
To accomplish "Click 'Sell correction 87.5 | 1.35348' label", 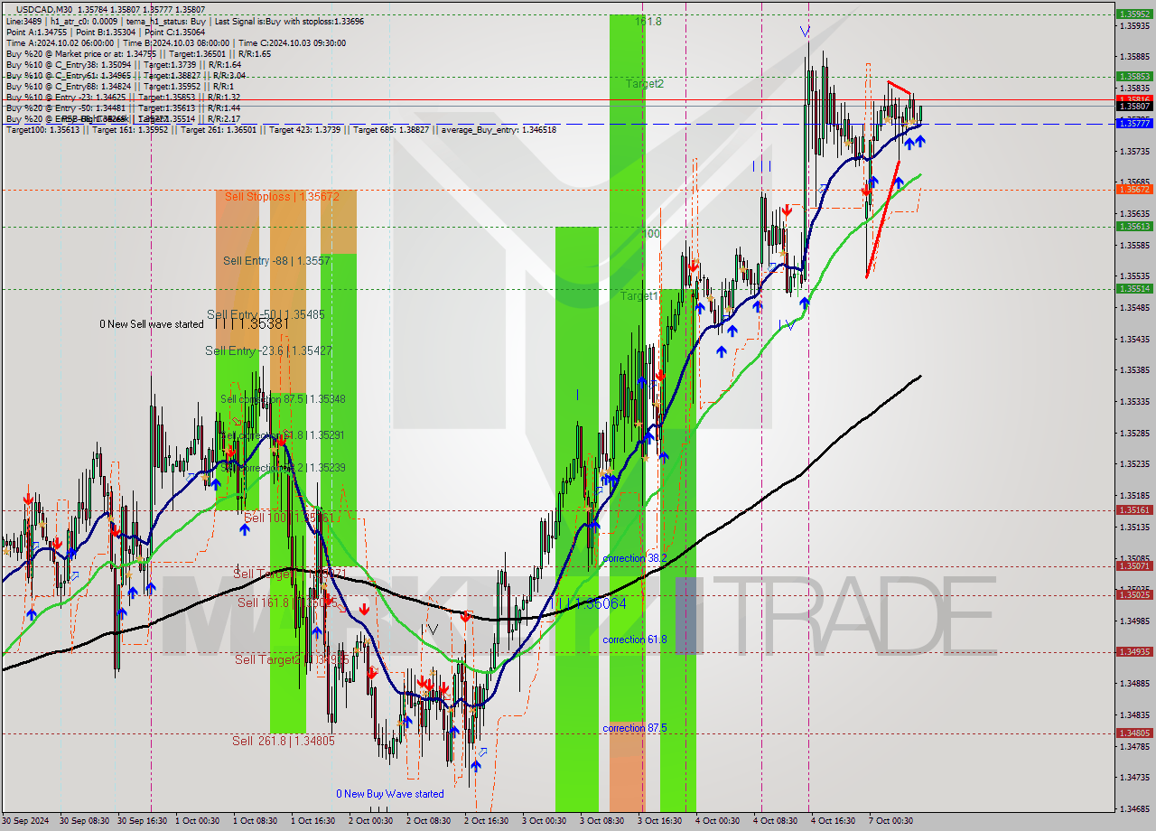I will click(283, 398).
